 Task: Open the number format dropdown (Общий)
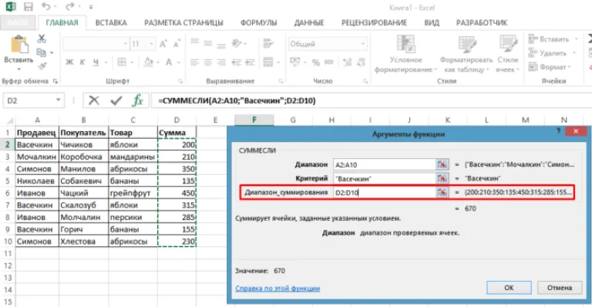point(363,44)
